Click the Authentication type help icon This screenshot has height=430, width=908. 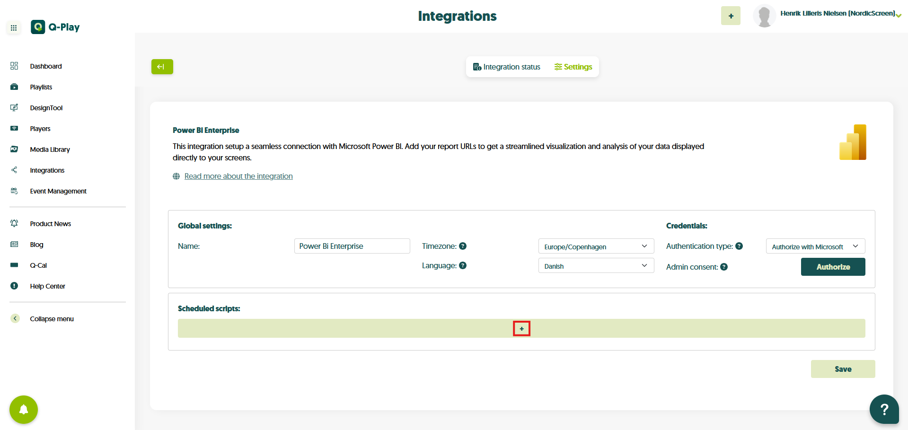(x=739, y=246)
